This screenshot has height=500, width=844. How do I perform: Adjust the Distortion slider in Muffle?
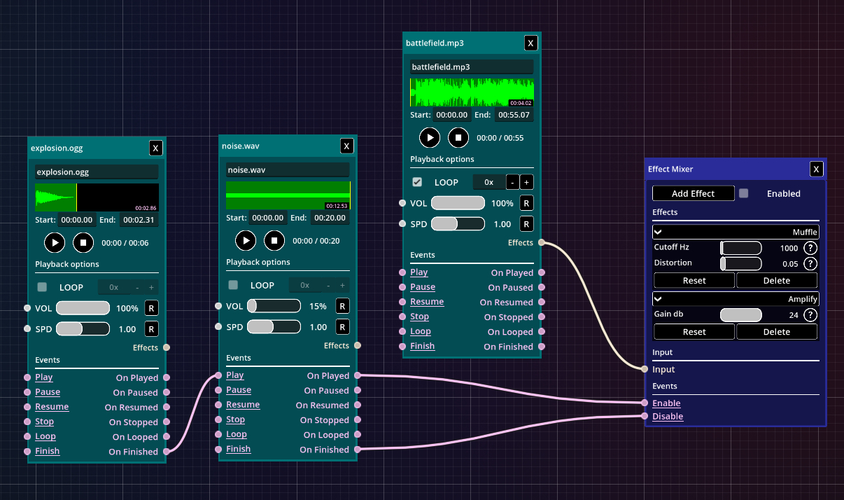(740, 263)
